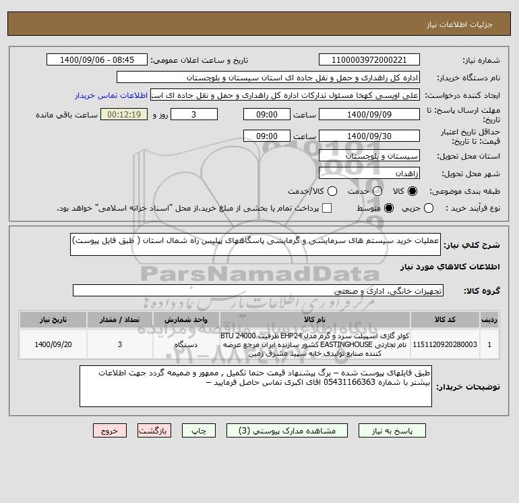Click the شرح کلی نیاز description box

(255, 244)
